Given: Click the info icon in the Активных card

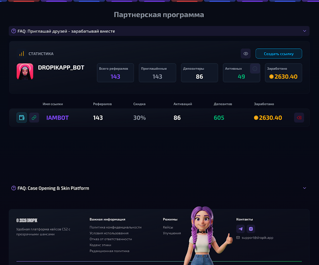Looking at the screenshot, I should tap(255, 69).
